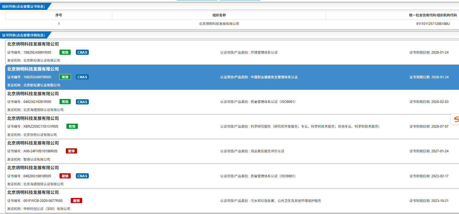Click expiry date 2023-10-21
Screen dimensions: 459x214
click(440, 201)
